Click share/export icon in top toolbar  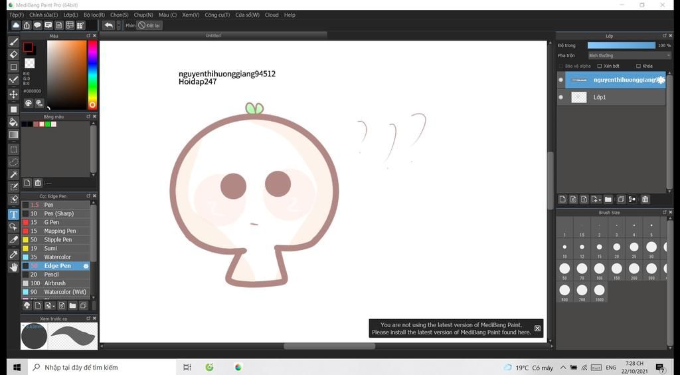pyautogui.click(x=27, y=25)
